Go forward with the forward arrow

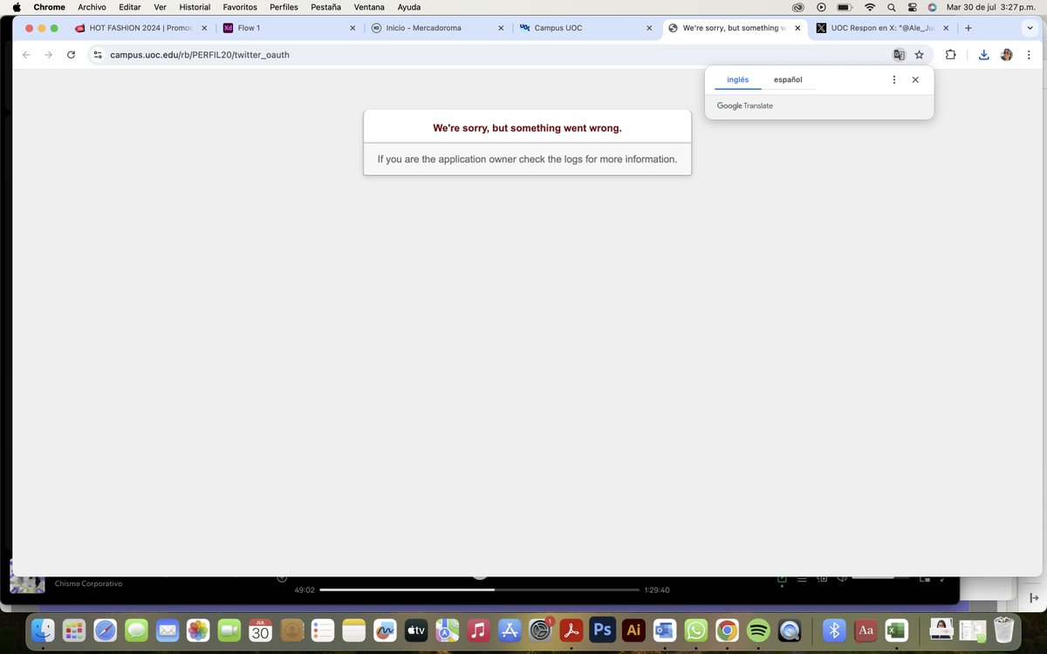tap(48, 54)
